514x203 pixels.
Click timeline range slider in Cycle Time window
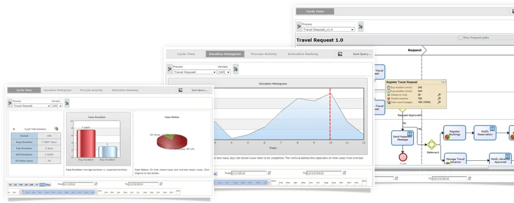click(58, 192)
